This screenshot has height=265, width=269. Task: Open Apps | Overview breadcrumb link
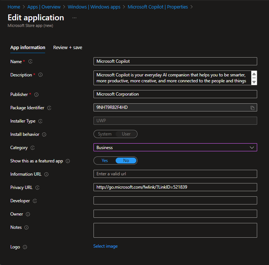(x=44, y=7)
